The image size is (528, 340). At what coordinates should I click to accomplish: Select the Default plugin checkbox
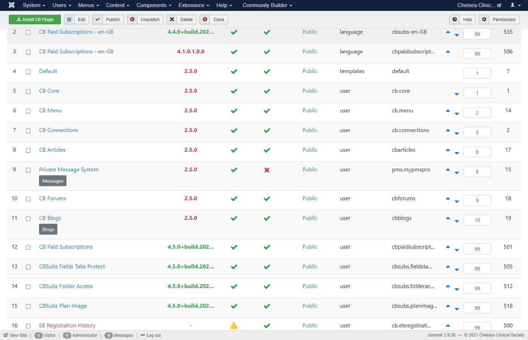point(28,72)
